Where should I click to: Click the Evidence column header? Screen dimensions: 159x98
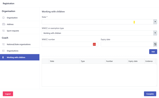(150, 61)
